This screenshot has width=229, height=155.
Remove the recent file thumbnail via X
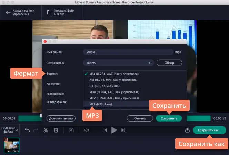6,139
